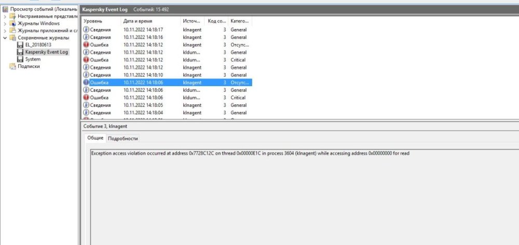Click Отсутс... category of the 14:18:12 row

point(240,45)
